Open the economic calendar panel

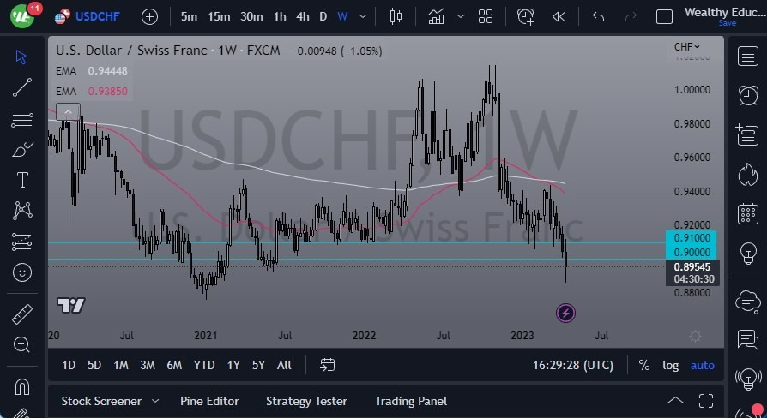[x=748, y=214]
